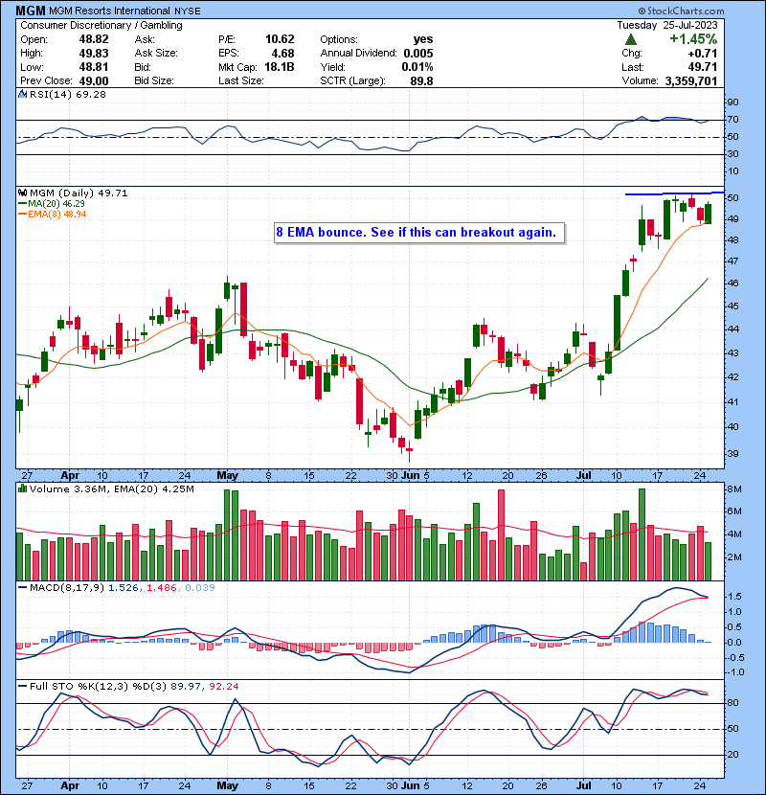The image size is (766, 795).
Task: Select the 8 EMA bounce annotation text
Action: 416,233
